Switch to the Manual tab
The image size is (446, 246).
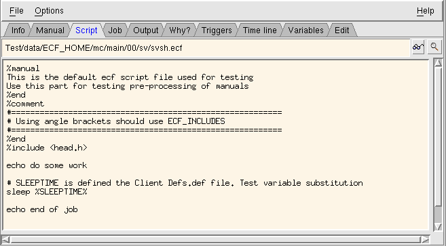coord(50,30)
